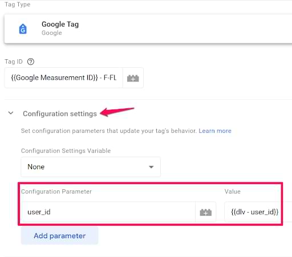Edit the user_id configuration parameter field

click(108, 212)
